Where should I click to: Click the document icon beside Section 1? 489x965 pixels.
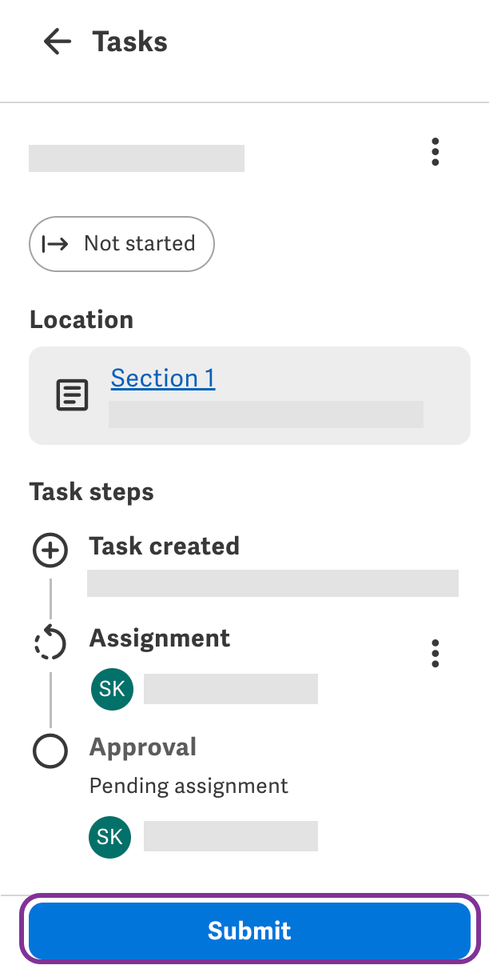coord(72,394)
